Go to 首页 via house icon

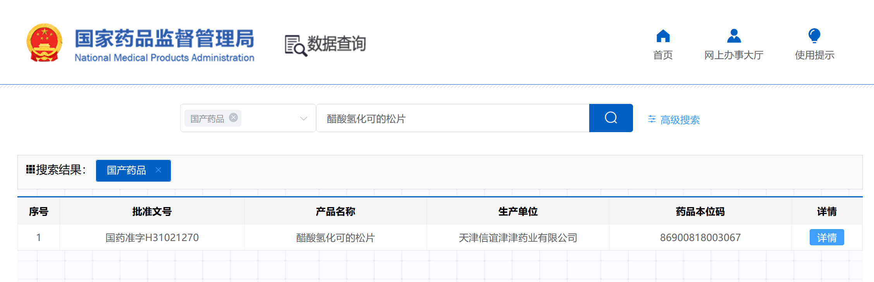pyautogui.click(x=663, y=36)
